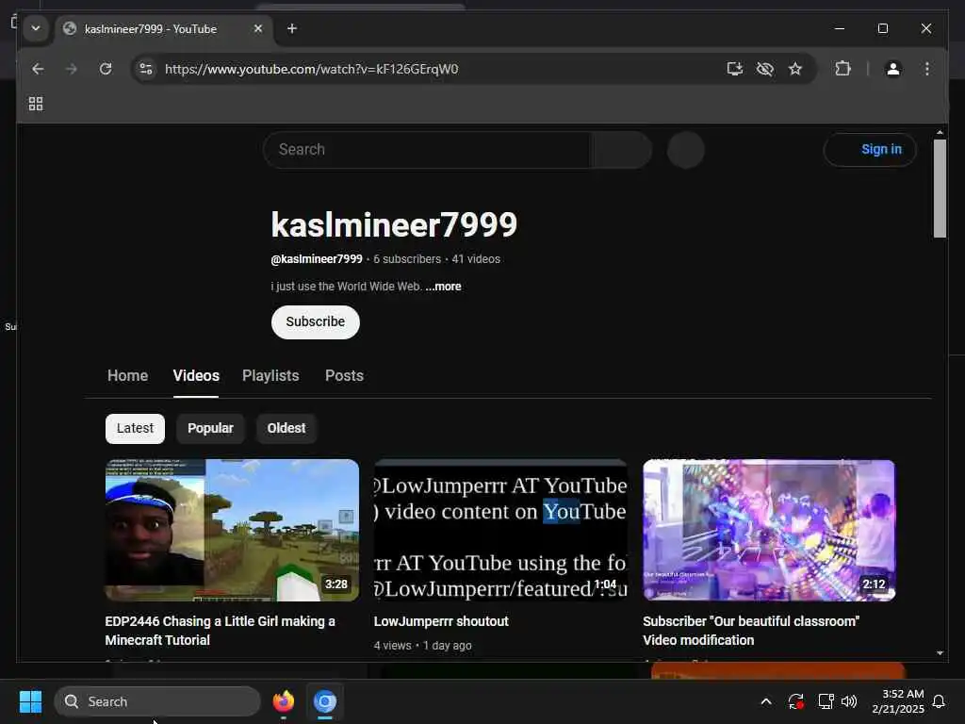Screen dimensions: 965x724
Task: Click '6 subscribers' text
Action: tap(407, 259)
